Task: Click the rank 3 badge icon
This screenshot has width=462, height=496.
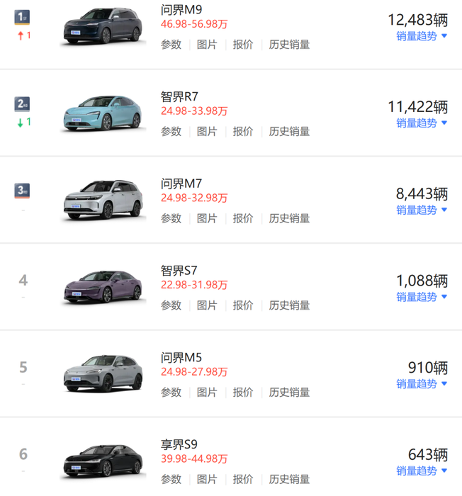Action: click(x=23, y=191)
